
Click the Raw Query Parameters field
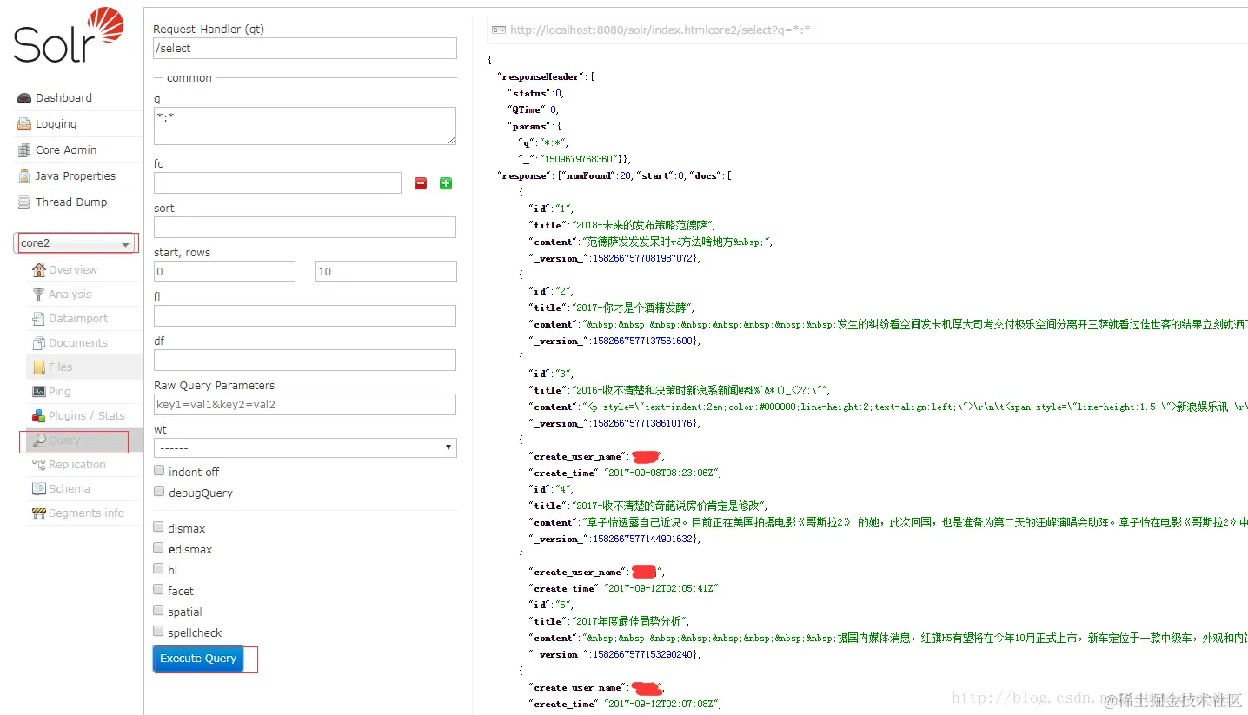[x=305, y=404]
